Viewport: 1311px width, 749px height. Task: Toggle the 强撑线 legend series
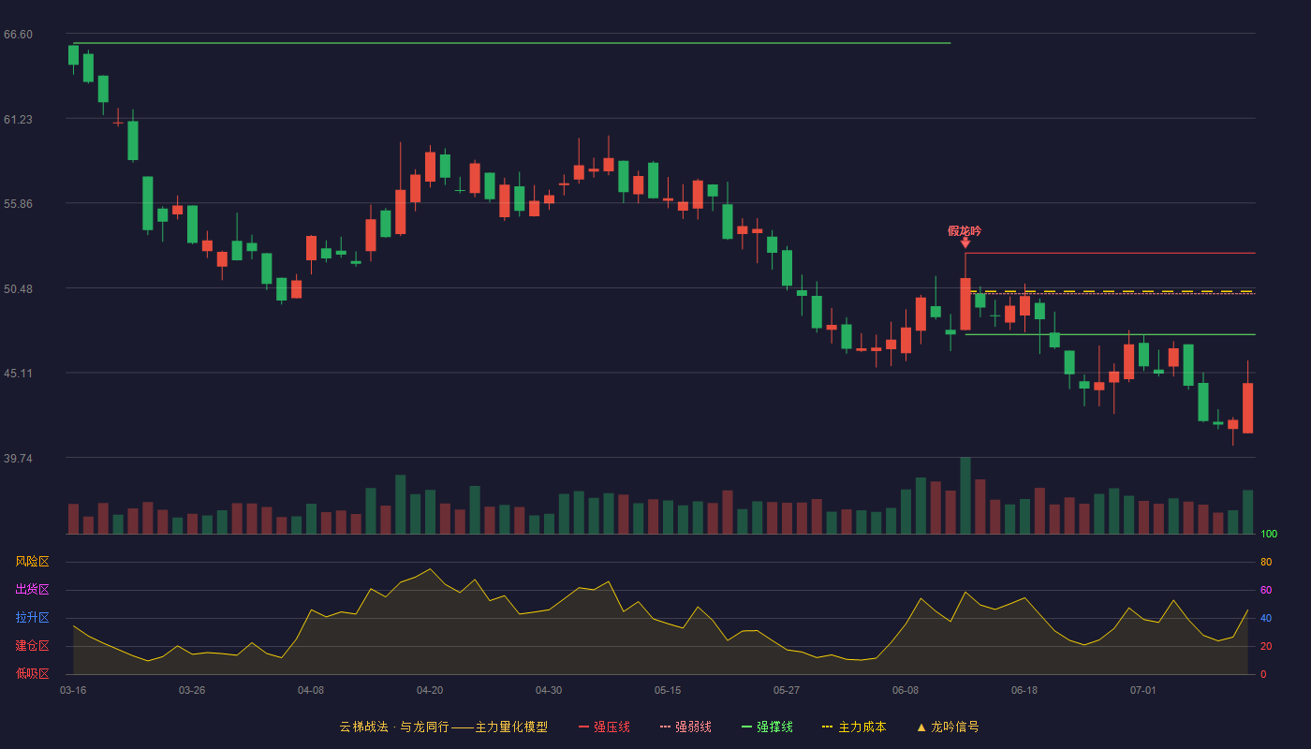click(774, 727)
